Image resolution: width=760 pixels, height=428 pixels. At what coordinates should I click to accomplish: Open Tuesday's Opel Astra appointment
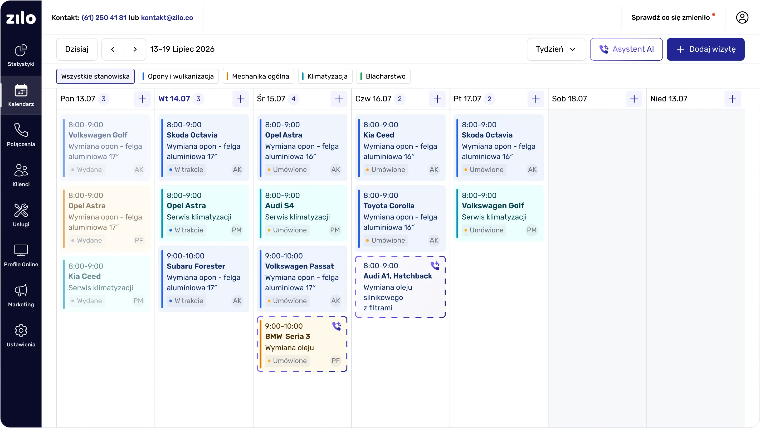[203, 213]
